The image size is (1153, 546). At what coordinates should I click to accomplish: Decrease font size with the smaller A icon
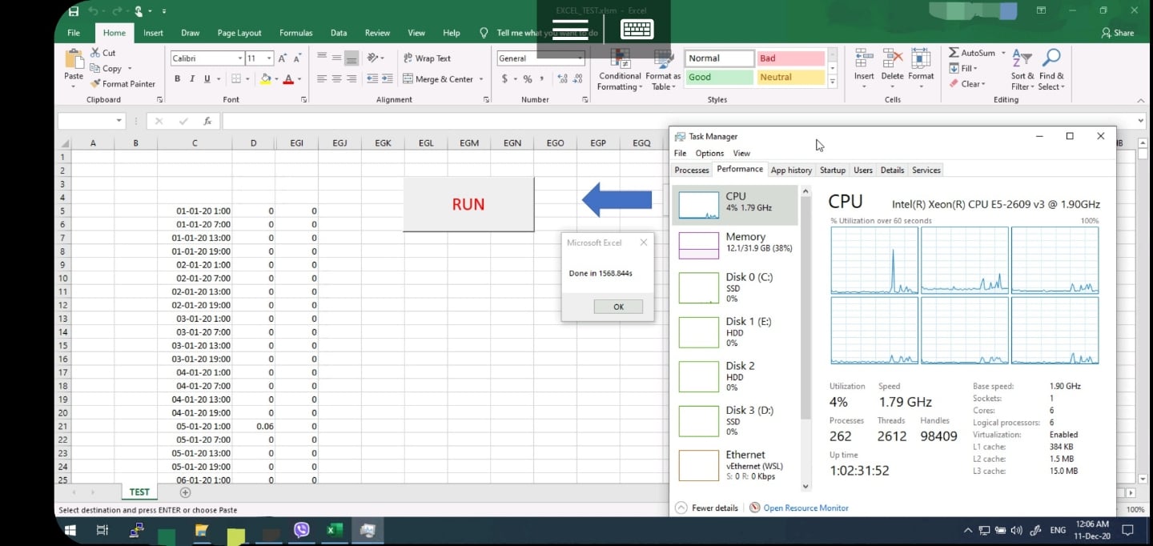click(298, 58)
